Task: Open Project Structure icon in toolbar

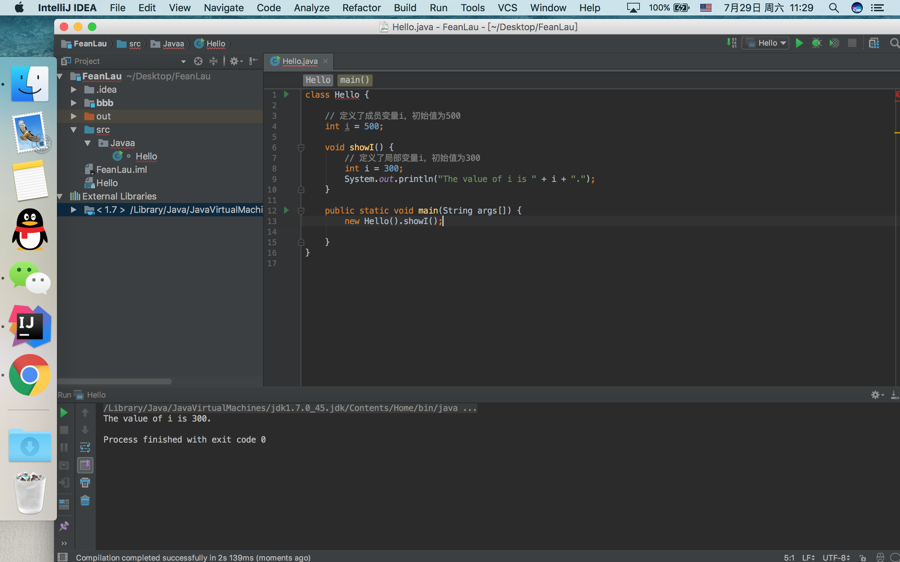Action: point(874,43)
